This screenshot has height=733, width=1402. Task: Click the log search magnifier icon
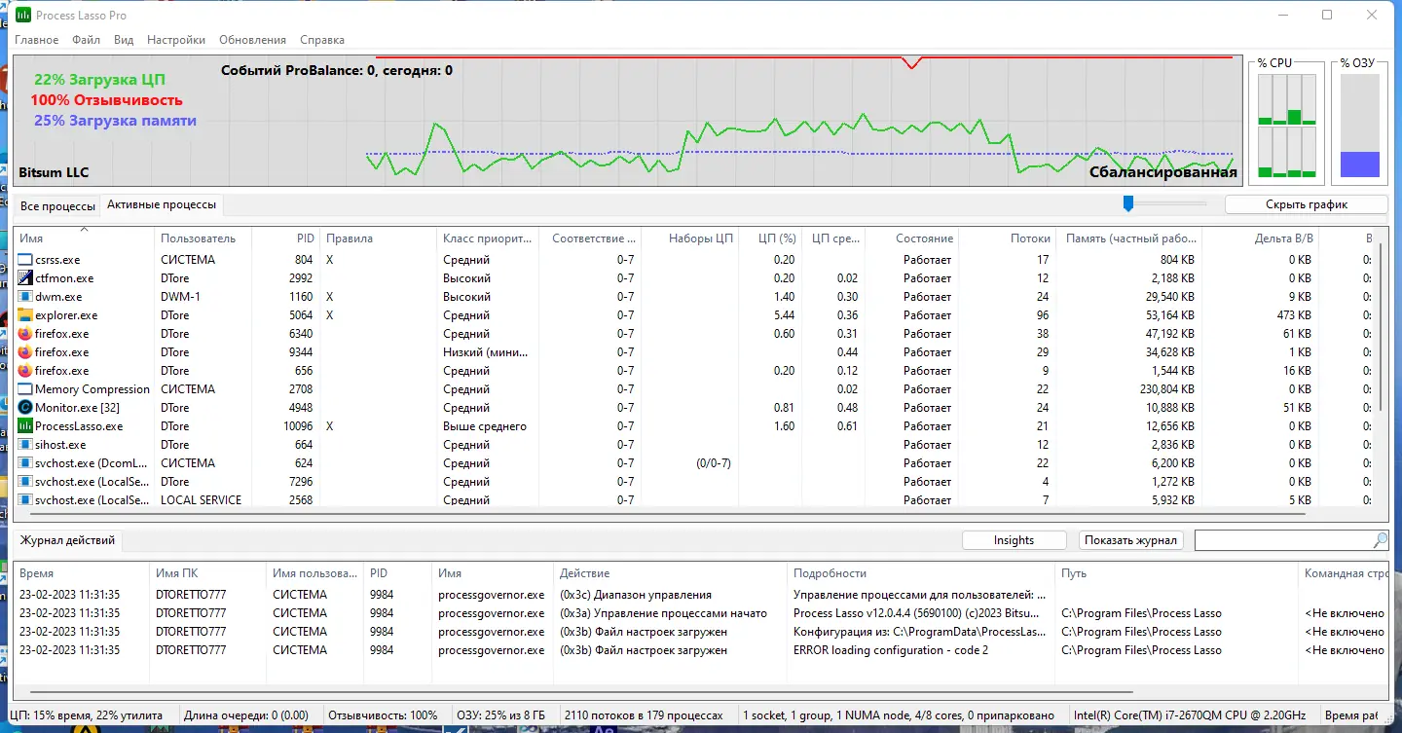point(1381,540)
